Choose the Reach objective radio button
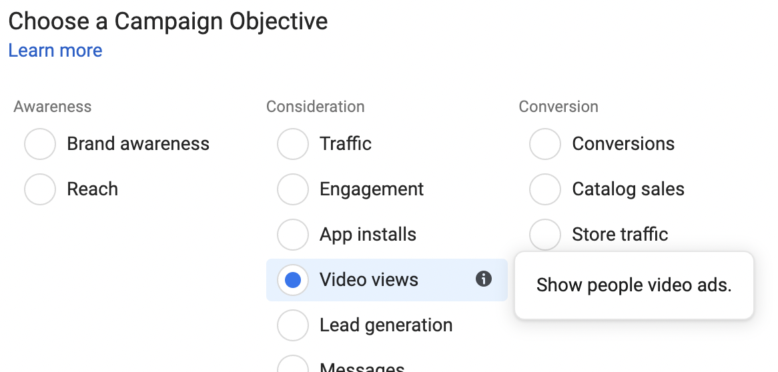The width and height of the screenshot is (778, 372). point(40,189)
